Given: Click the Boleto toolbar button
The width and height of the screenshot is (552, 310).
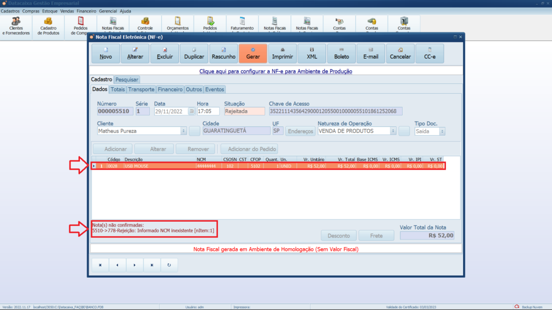Looking at the screenshot, I should click(x=341, y=54).
